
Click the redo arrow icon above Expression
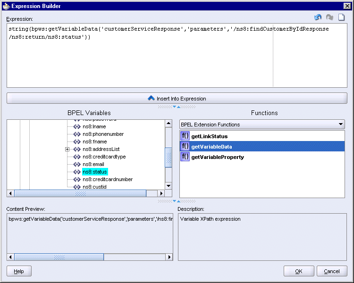(x=329, y=17)
